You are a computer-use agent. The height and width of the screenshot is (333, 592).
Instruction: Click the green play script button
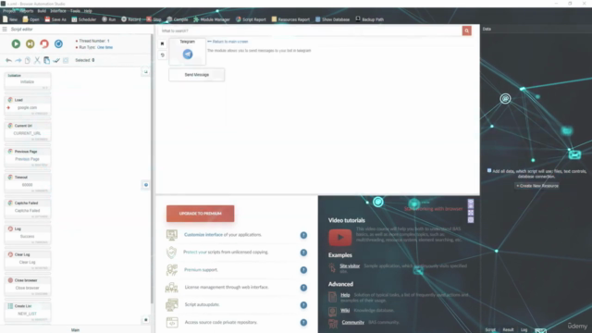point(16,43)
